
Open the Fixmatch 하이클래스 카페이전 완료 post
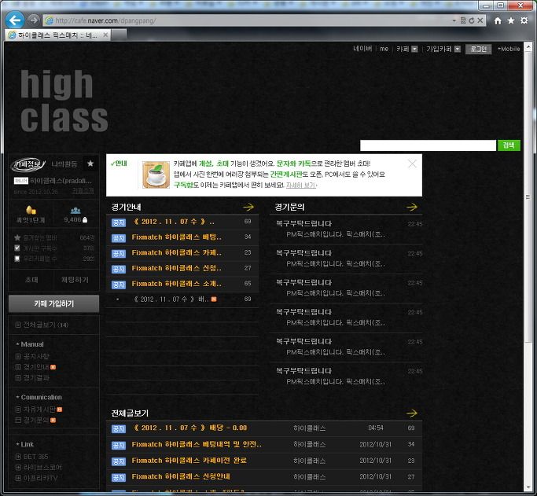[x=189, y=461]
